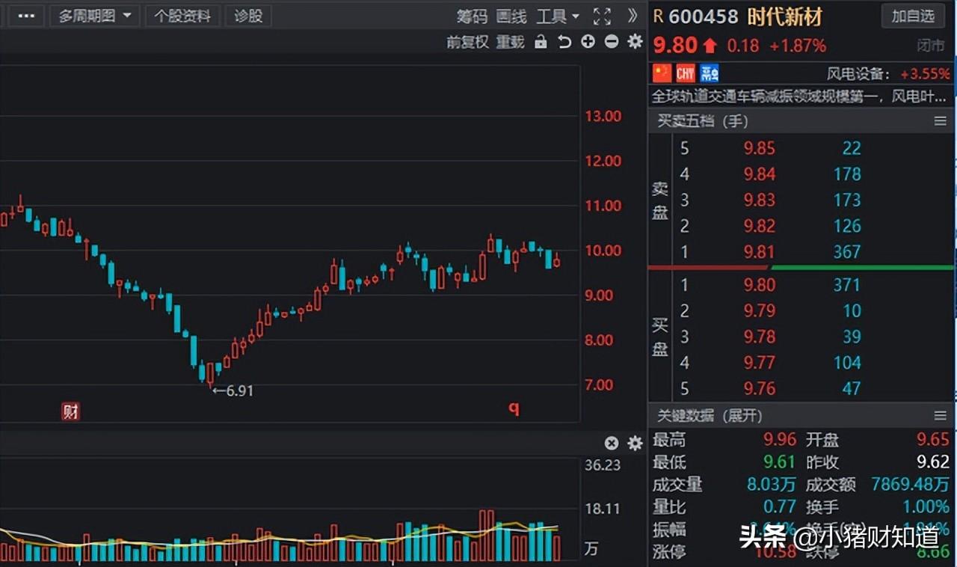Viewport: 957px width, 567px height.
Task: Zoom in using the plus icon
Action: pos(588,43)
